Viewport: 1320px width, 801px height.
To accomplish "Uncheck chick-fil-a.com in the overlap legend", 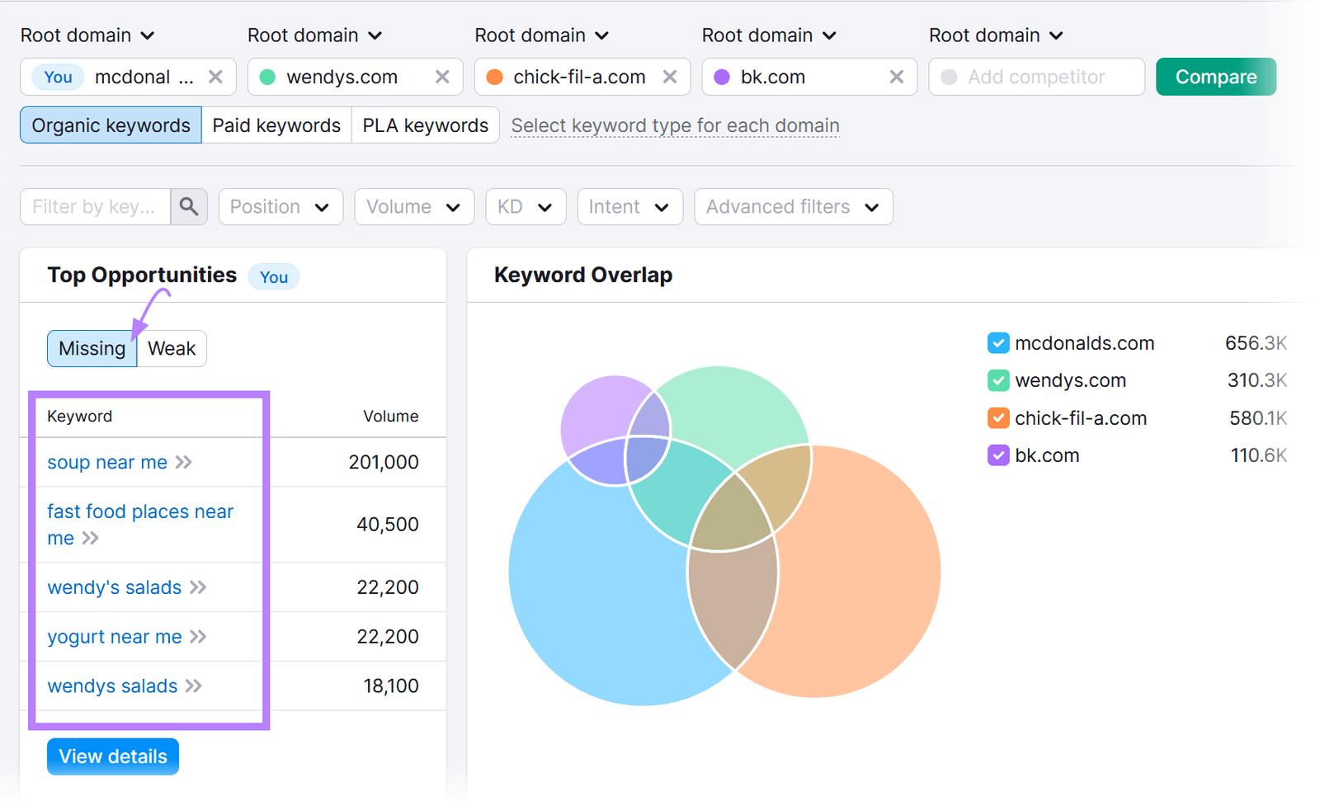I will (x=998, y=418).
